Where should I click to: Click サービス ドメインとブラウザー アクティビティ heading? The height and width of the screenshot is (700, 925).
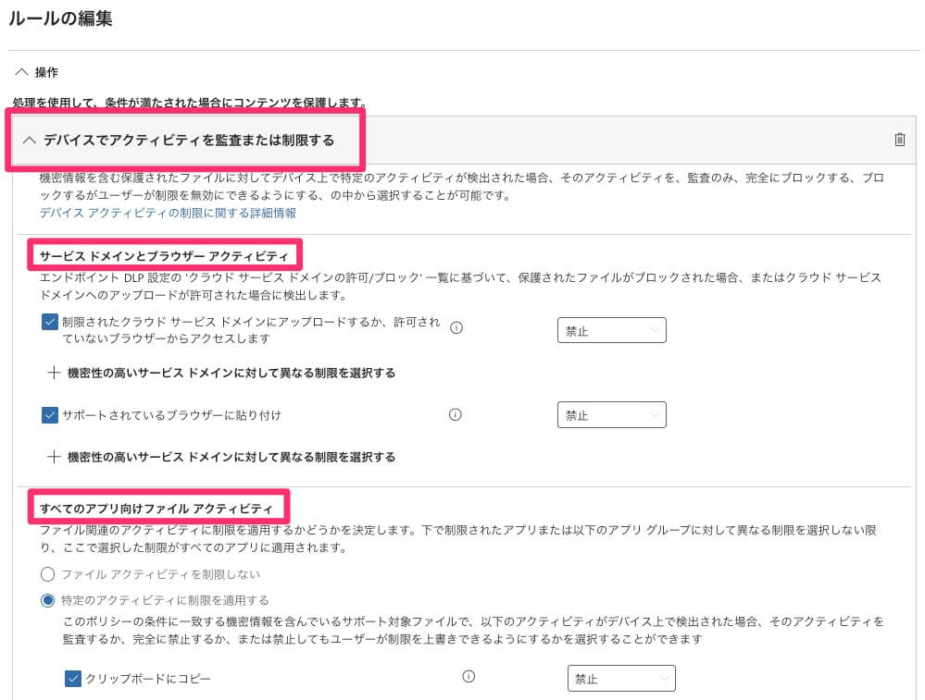pos(164,256)
